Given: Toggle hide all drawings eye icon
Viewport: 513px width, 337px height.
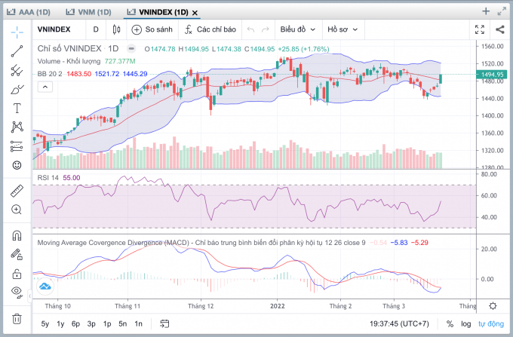Looking at the screenshot, I should [17, 292].
